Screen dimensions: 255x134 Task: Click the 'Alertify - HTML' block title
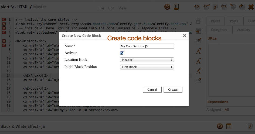[x=14, y=7]
